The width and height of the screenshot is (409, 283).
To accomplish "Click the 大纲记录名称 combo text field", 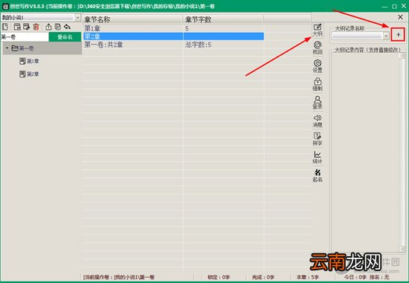I will tap(358, 35).
